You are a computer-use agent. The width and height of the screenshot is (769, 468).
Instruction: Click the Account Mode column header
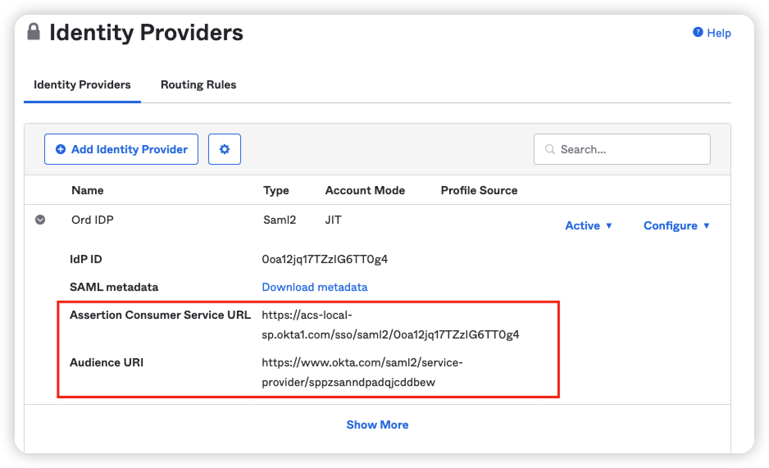point(365,190)
